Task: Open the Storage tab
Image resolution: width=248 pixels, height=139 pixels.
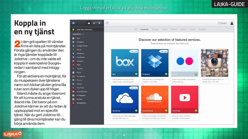Action: pos(155,29)
